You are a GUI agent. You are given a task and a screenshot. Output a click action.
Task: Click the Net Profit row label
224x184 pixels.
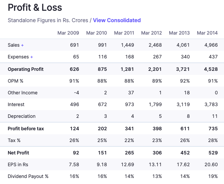(18, 153)
